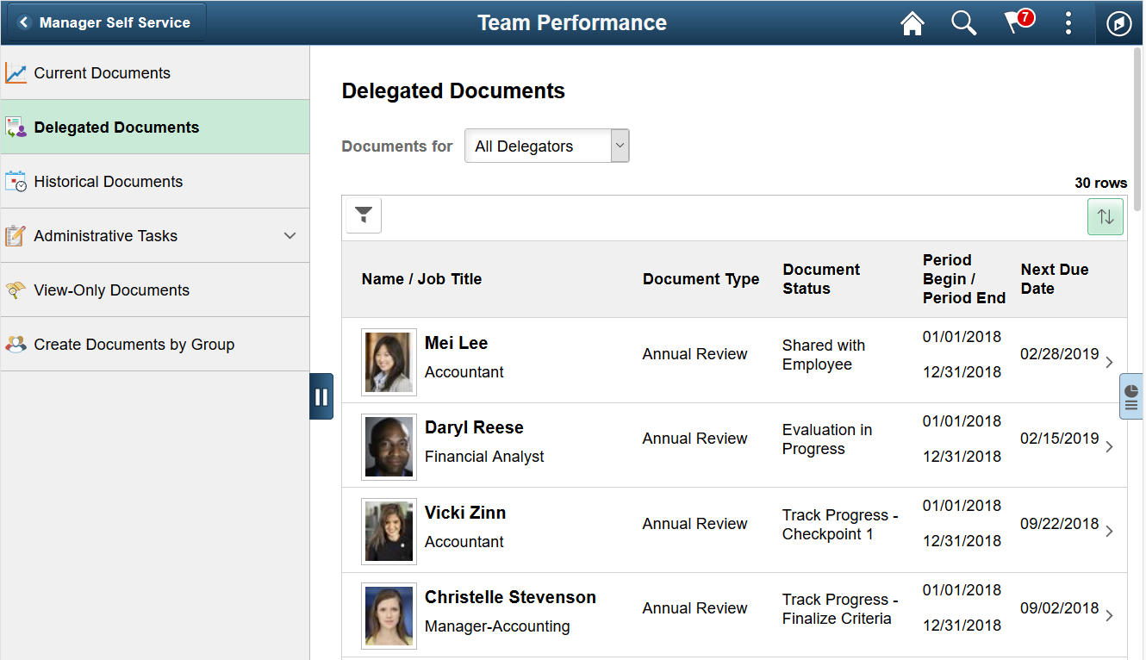Image resolution: width=1146 pixels, height=660 pixels.
Task: Select Delegated Documents in sidebar
Action: pyautogui.click(x=155, y=128)
